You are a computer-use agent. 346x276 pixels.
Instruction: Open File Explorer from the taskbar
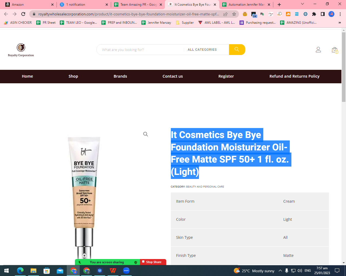[33, 271]
